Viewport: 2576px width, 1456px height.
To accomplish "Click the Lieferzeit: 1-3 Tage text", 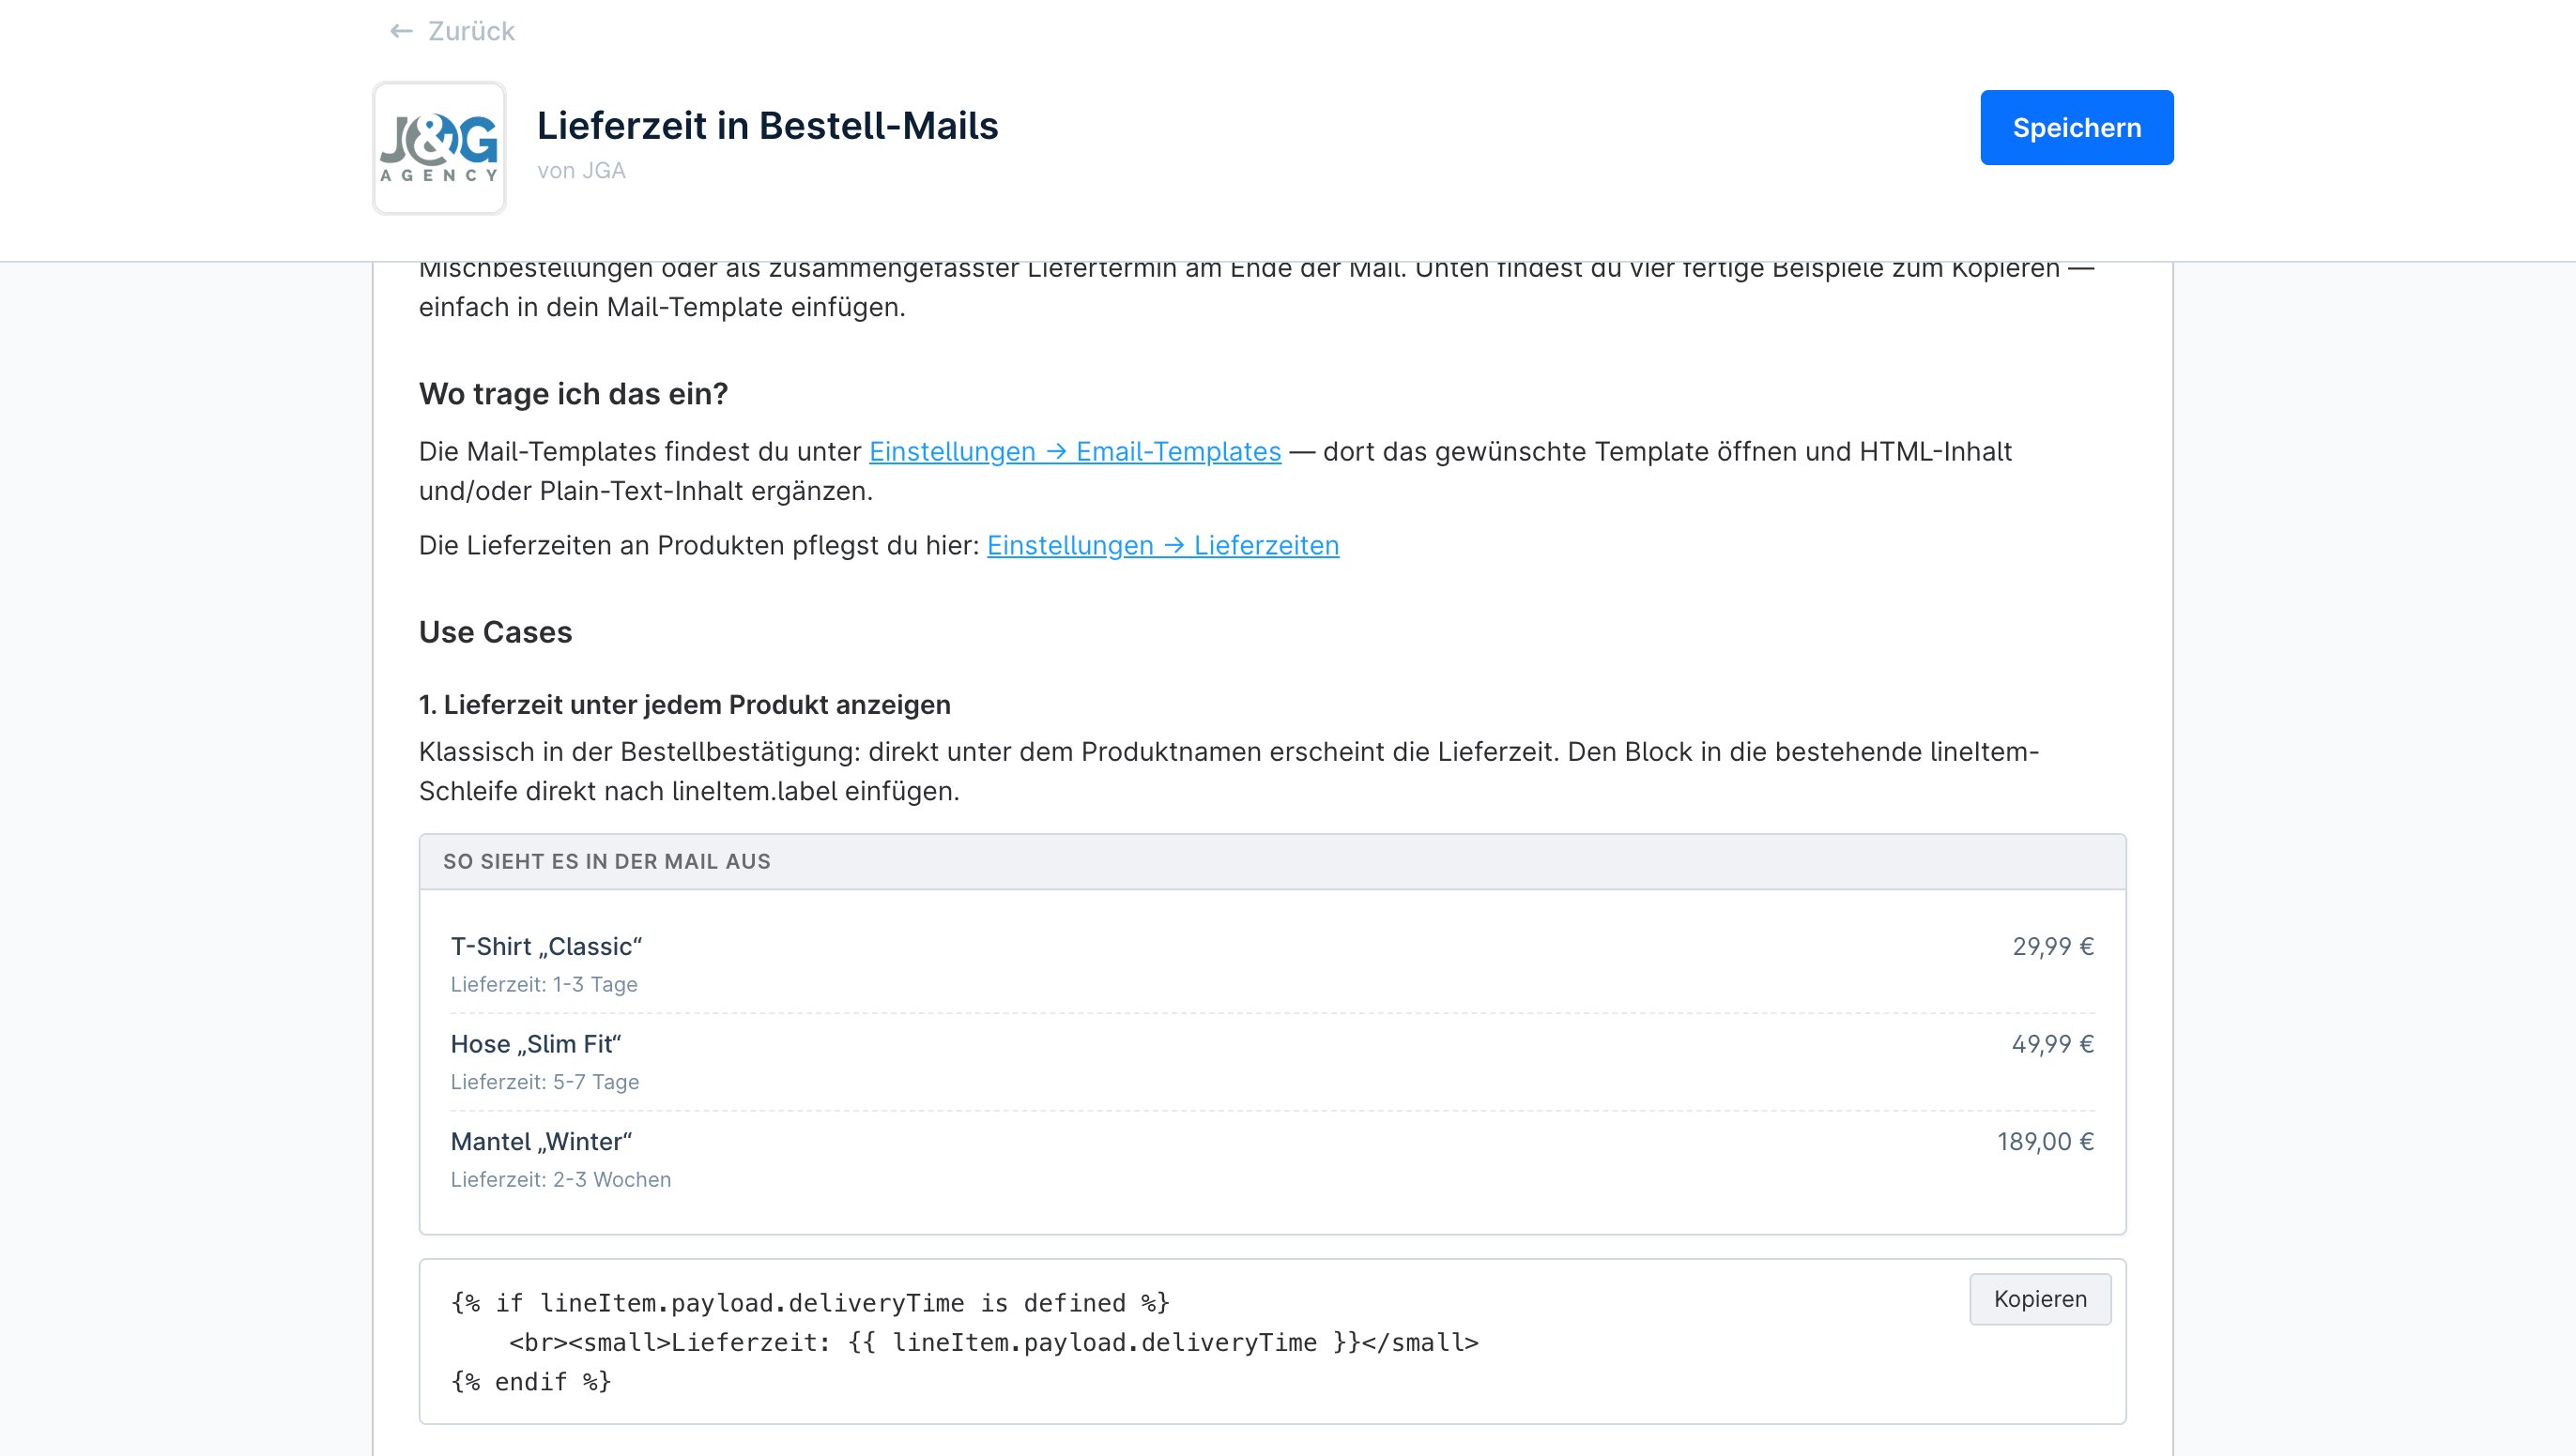I will (x=544, y=984).
